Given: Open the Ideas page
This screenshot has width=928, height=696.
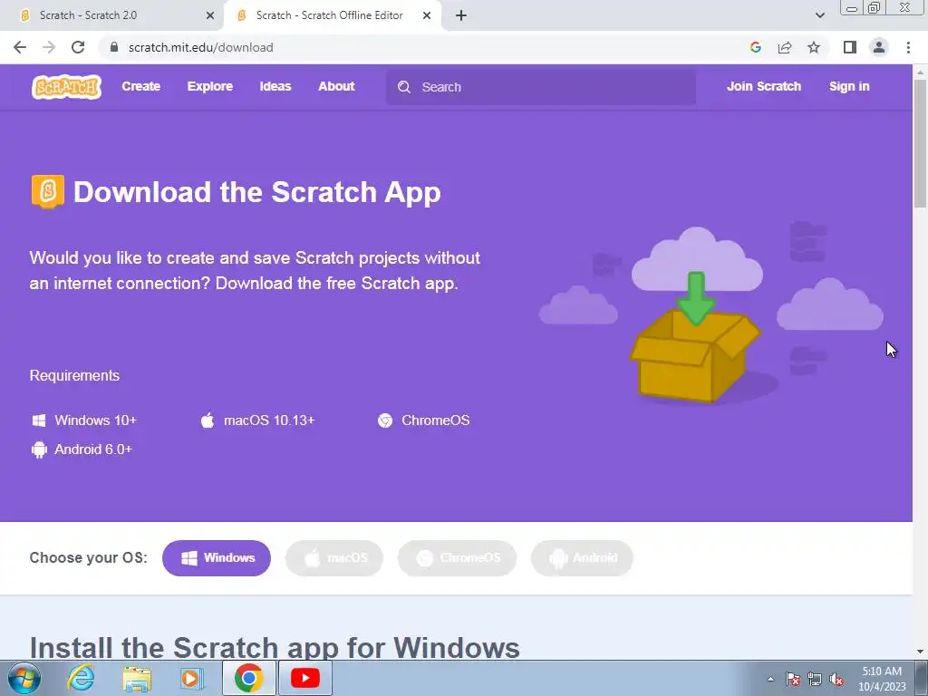Looking at the screenshot, I should click(x=275, y=86).
